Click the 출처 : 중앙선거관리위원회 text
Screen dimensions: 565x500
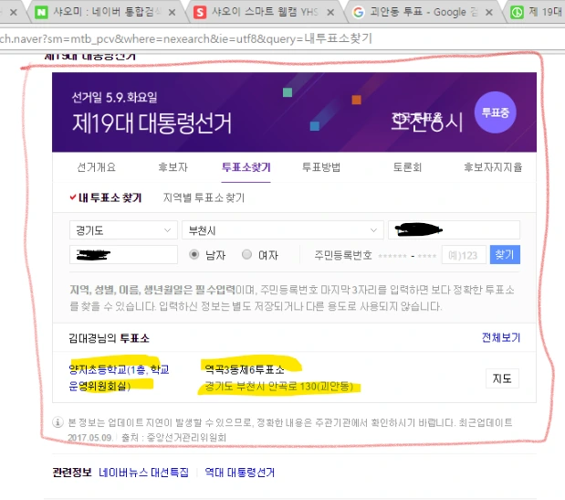tap(173, 438)
